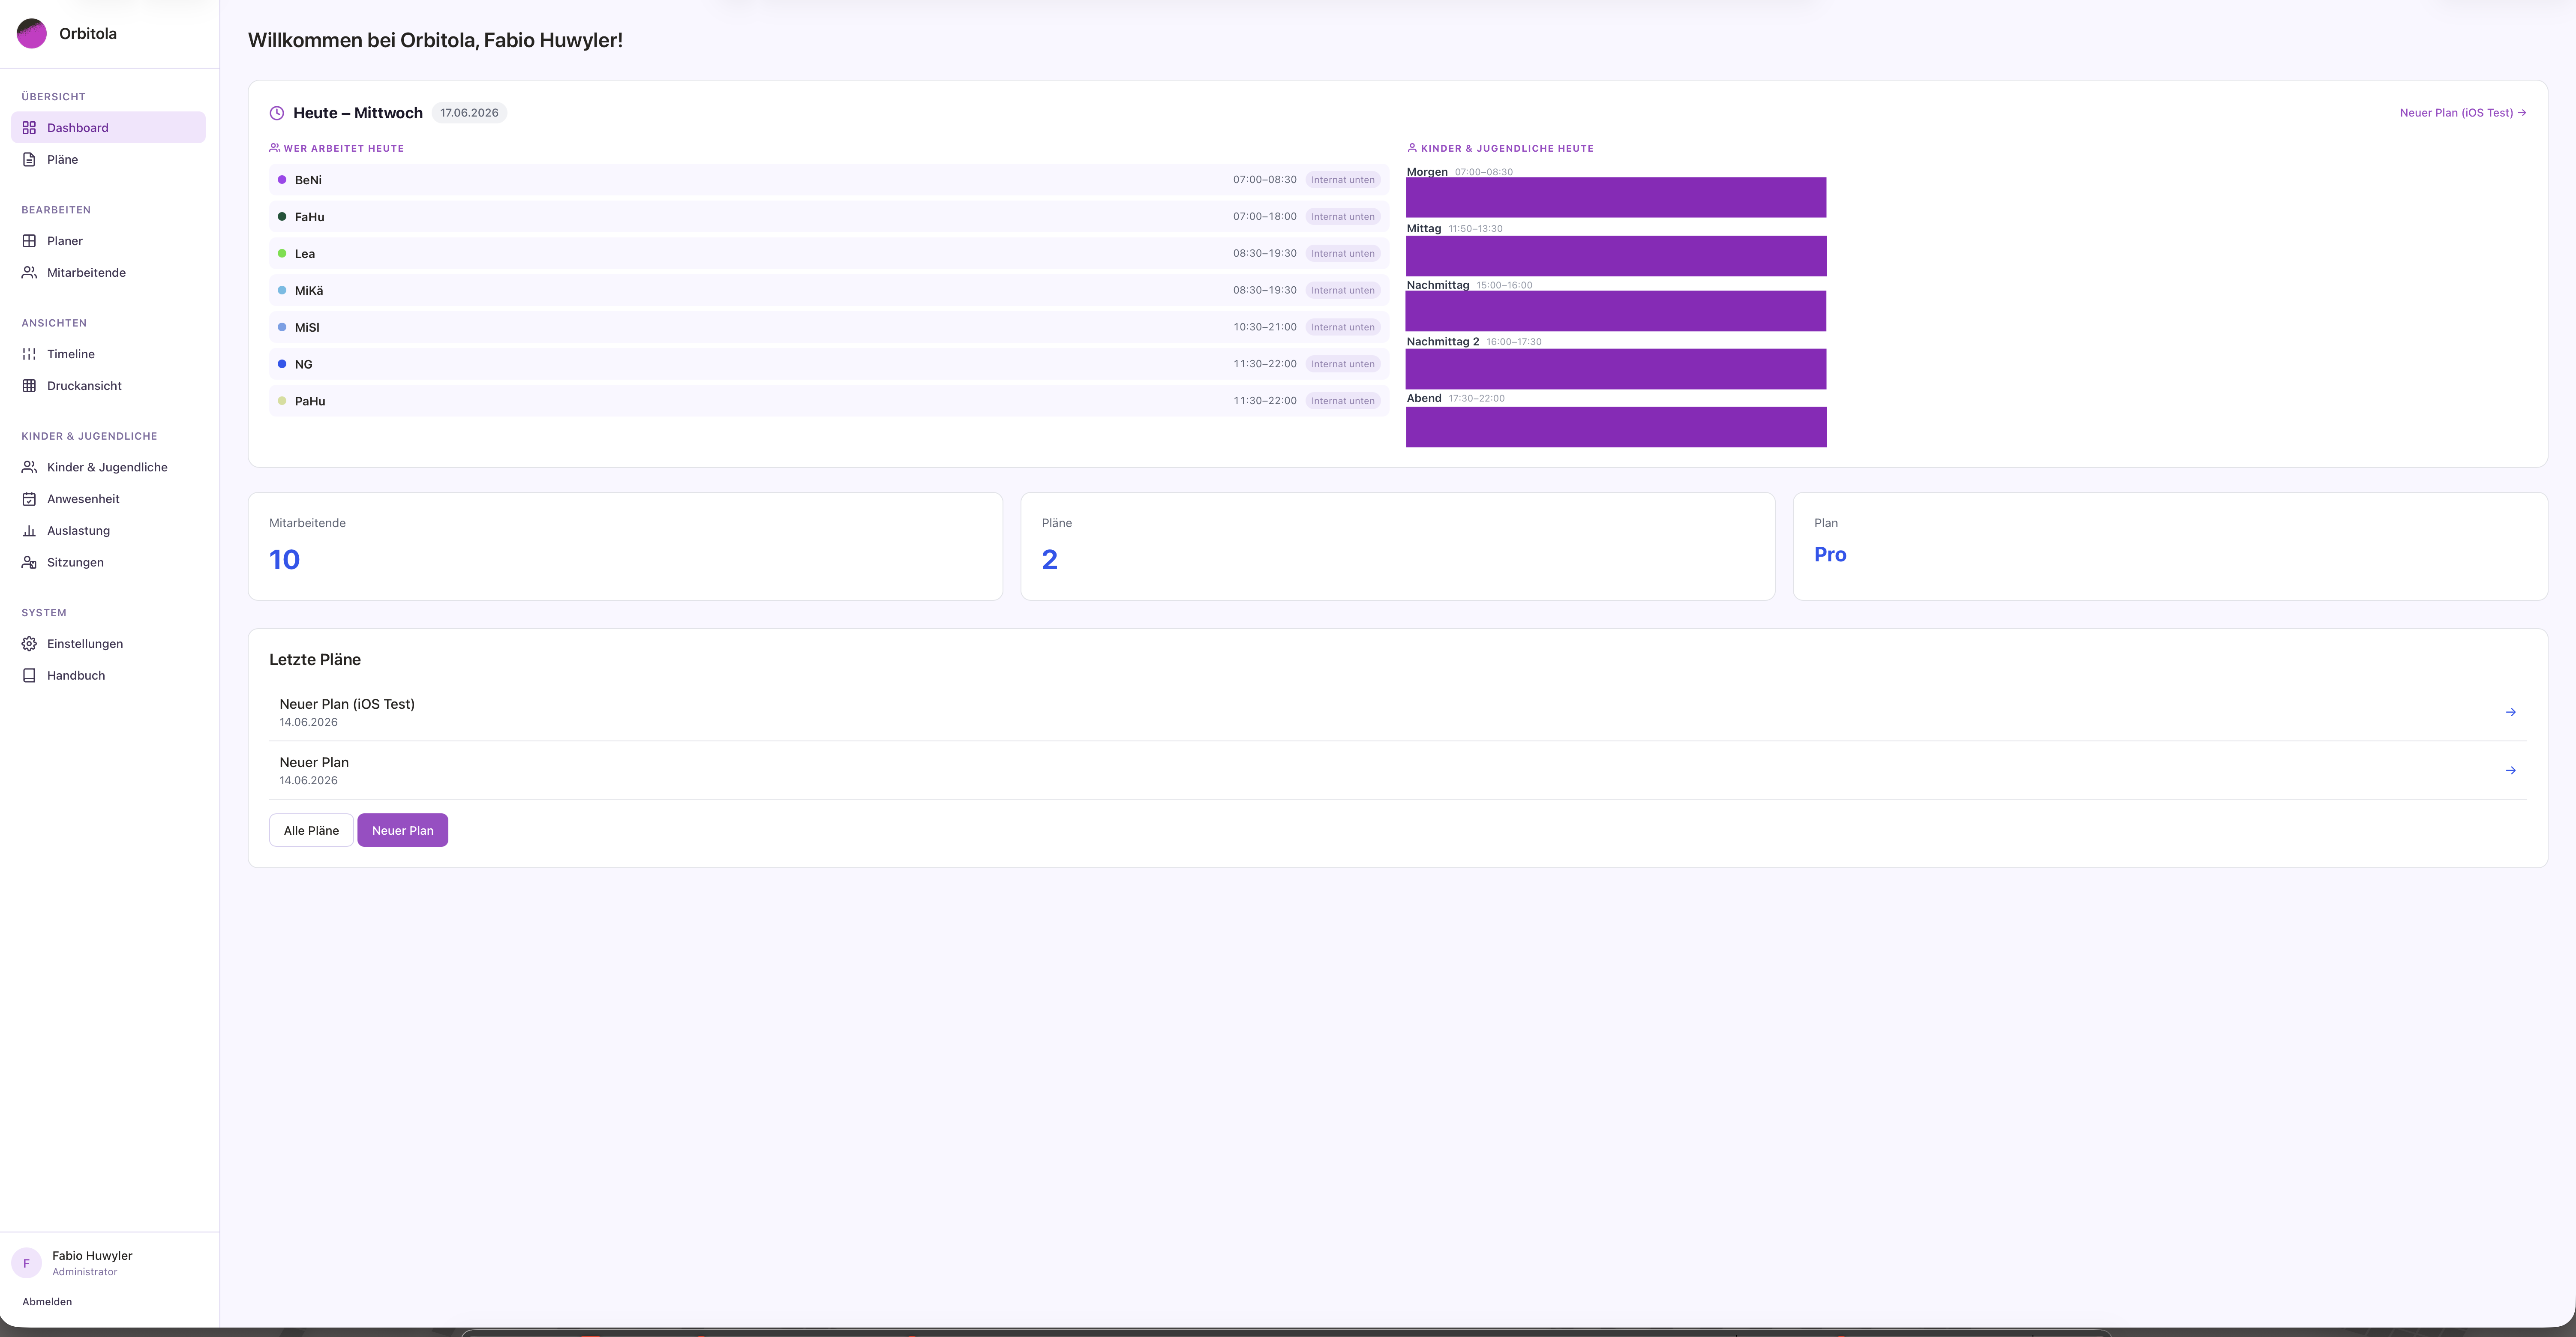Go to the Anwesenheit page
Viewport: 2576px width, 1337px height.
tap(108, 499)
